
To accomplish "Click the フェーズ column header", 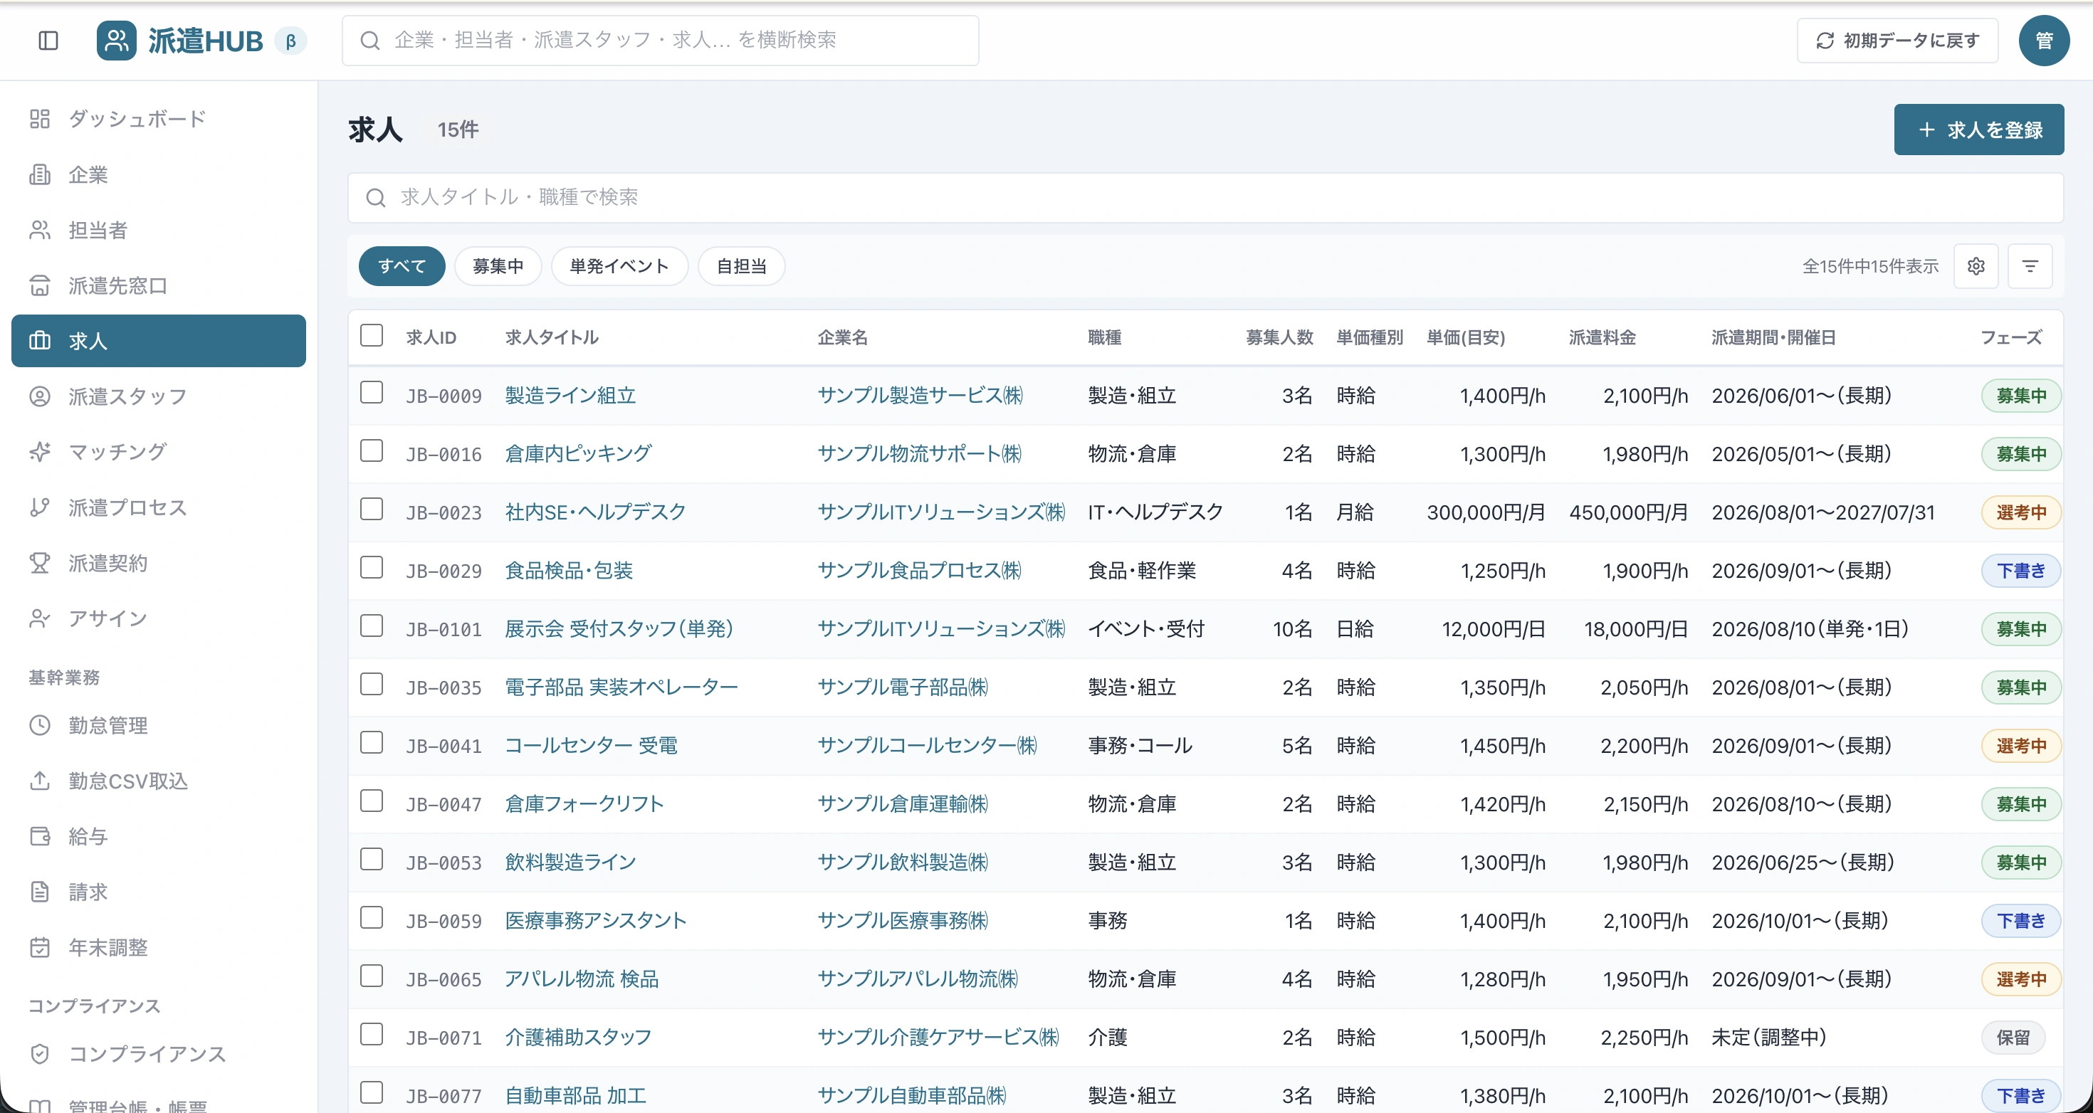I will [2011, 337].
